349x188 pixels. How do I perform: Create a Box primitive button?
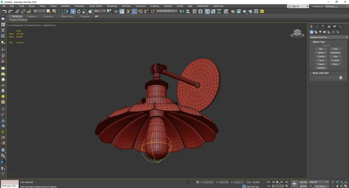point(321,49)
